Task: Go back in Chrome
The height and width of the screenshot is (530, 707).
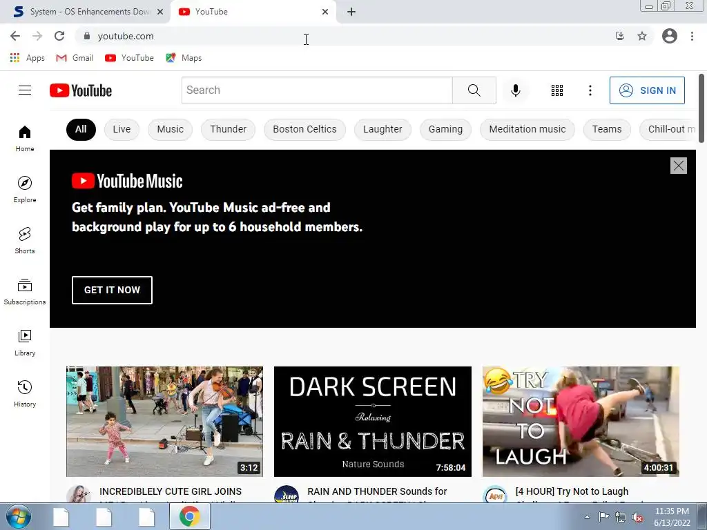Action: pos(15,36)
